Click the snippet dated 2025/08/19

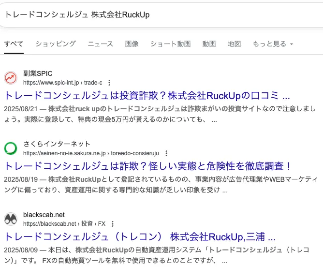click(161, 185)
